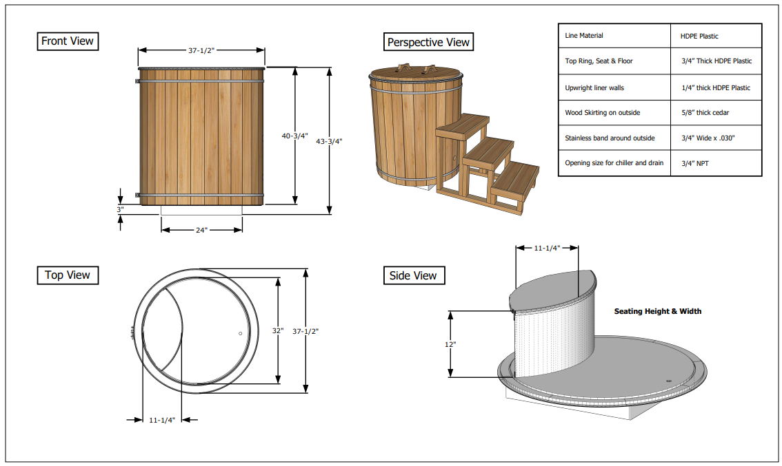Select the Side View label box
Screen dimensions: 782x466
point(412,275)
